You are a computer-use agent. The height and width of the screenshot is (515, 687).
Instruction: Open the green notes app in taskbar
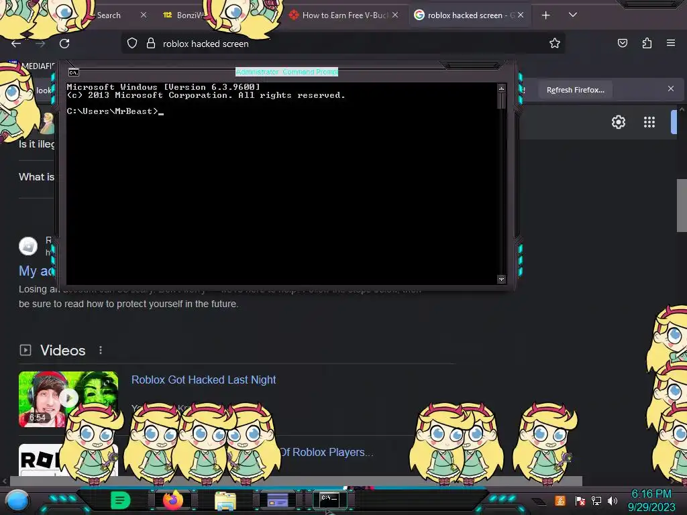pyautogui.click(x=121, y=500)
